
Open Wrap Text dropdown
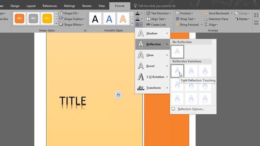pos(185,19)
